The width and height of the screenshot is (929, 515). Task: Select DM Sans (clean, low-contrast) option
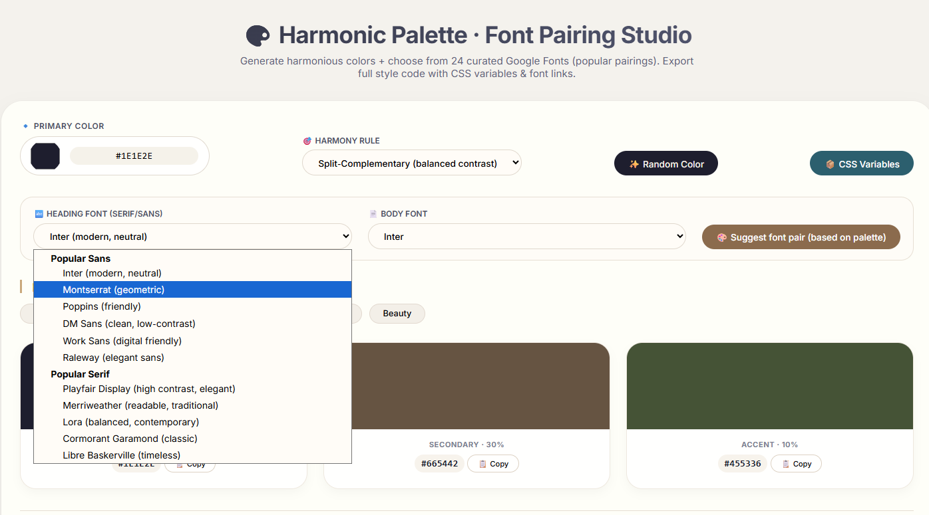click(192, 324)
